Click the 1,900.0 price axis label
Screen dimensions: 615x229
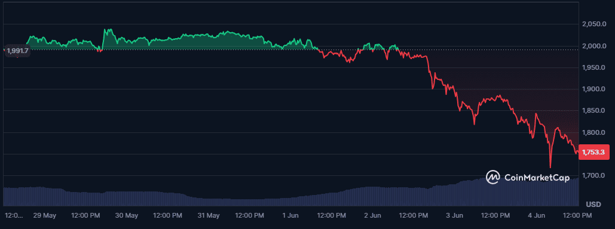pyautogui.click(x=594, y=89)
